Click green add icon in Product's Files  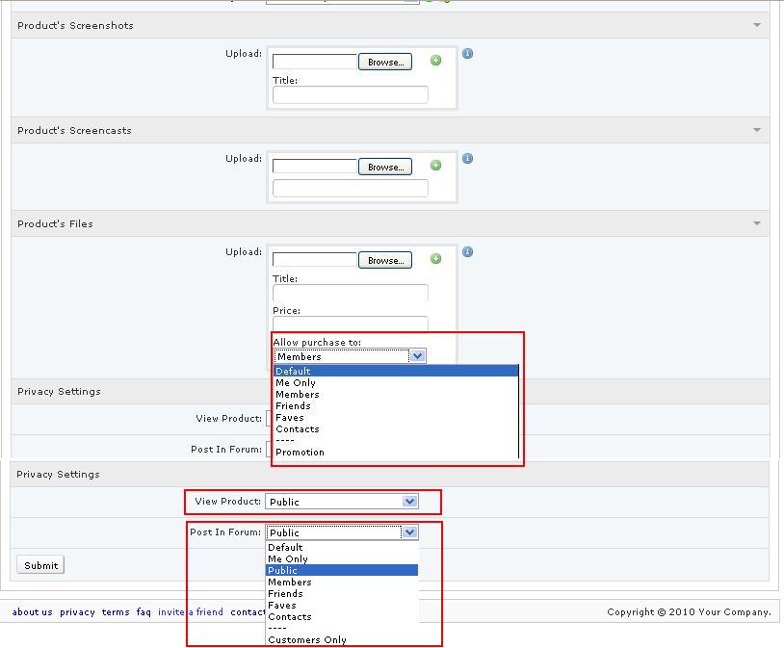(435, 259)
